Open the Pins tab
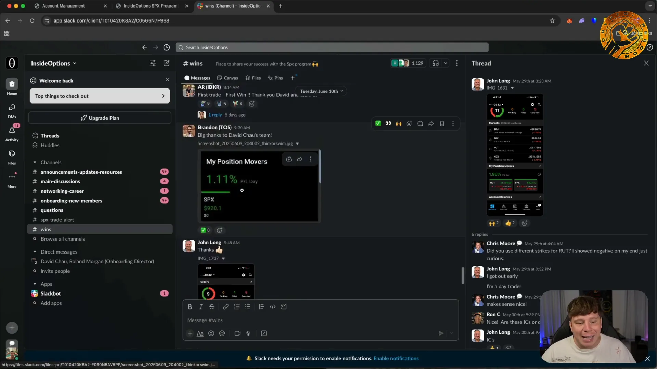Image resolution: width=657 pixels, height=369 pixels. coord(275,78)
